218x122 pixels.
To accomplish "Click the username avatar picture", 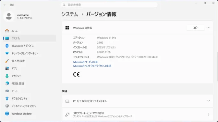I will tap(9, 16).
